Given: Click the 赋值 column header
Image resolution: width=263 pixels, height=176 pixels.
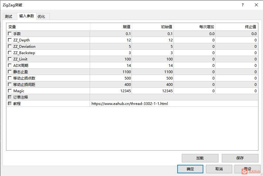Looking at the screenshot, I should coord(111,27).
